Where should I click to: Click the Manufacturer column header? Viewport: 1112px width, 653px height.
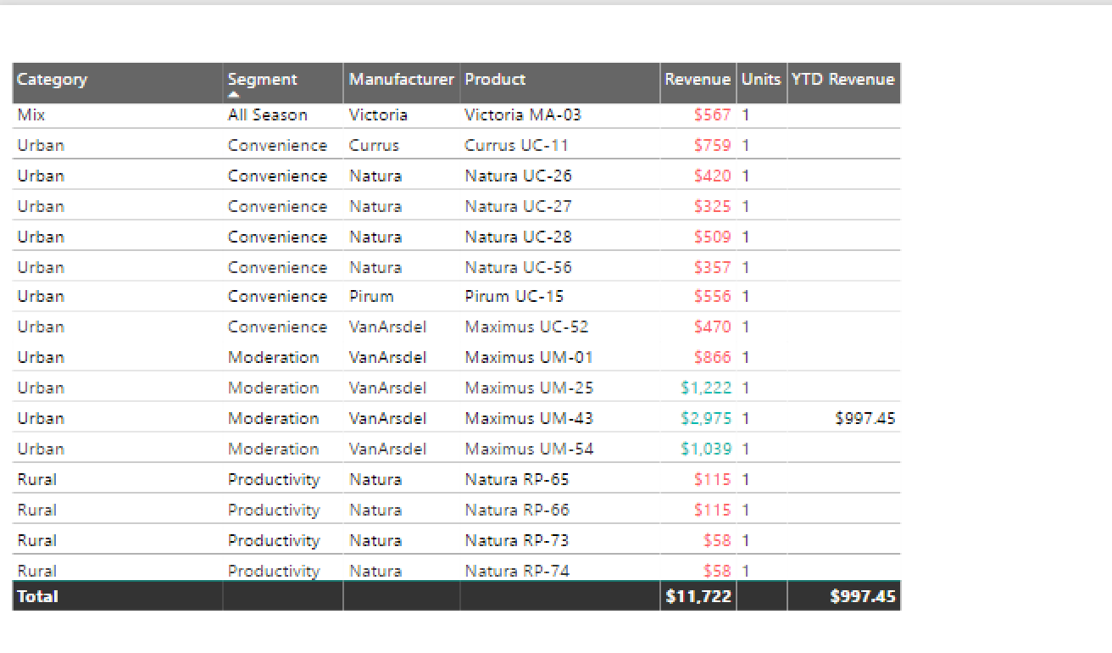tap(401, 79)
